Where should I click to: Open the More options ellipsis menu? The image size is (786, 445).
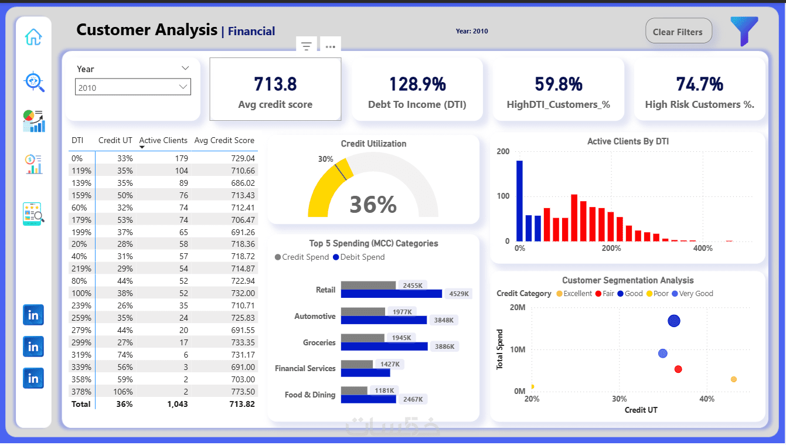[330, 46]
